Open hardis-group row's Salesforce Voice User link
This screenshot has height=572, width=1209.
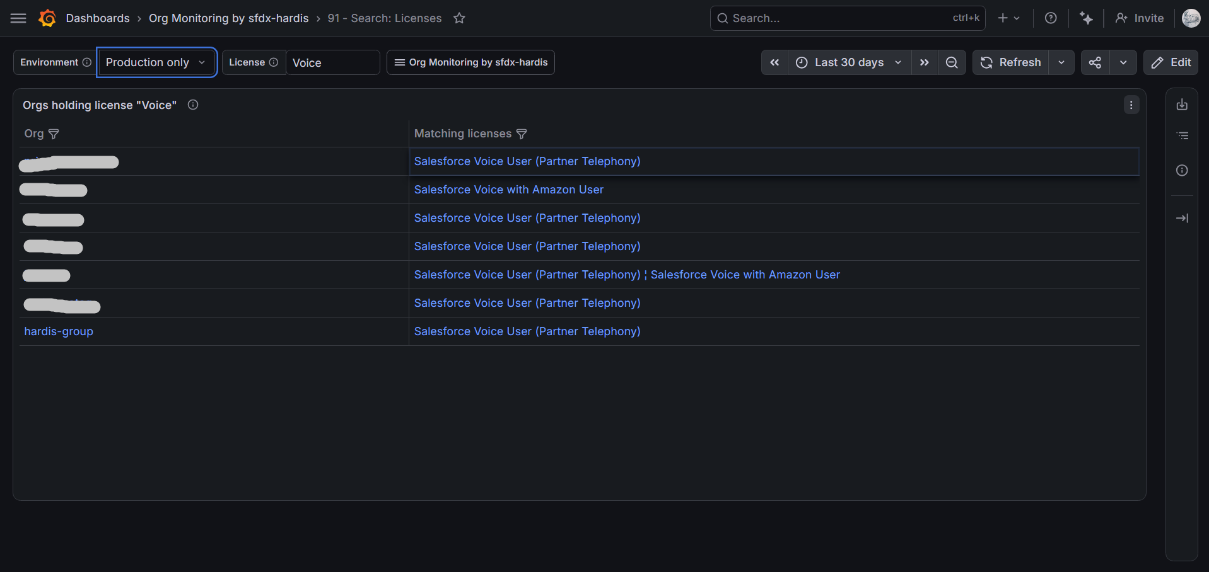527,331
